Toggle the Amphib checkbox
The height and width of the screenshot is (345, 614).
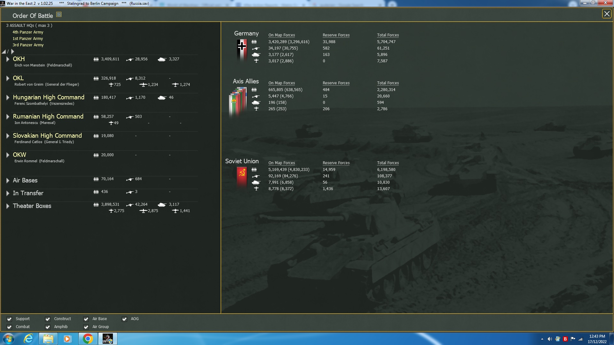coord(48,327)
